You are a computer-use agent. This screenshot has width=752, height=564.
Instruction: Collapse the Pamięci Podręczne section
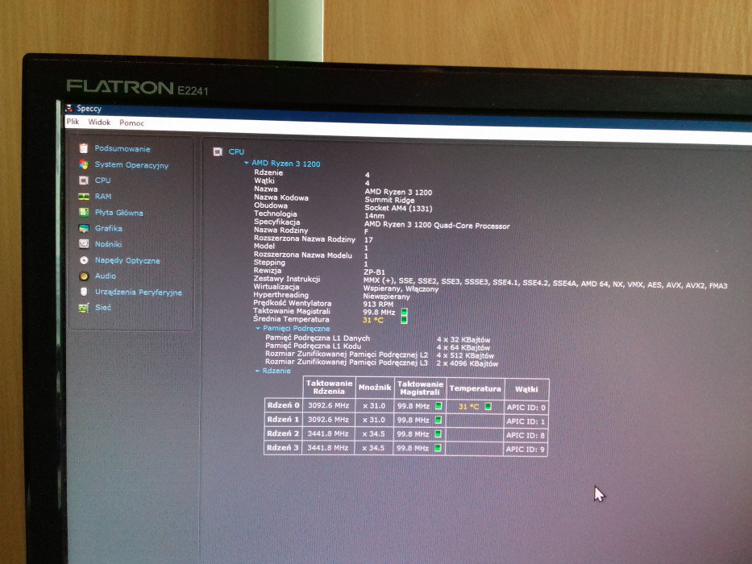[x=258, y=329]
